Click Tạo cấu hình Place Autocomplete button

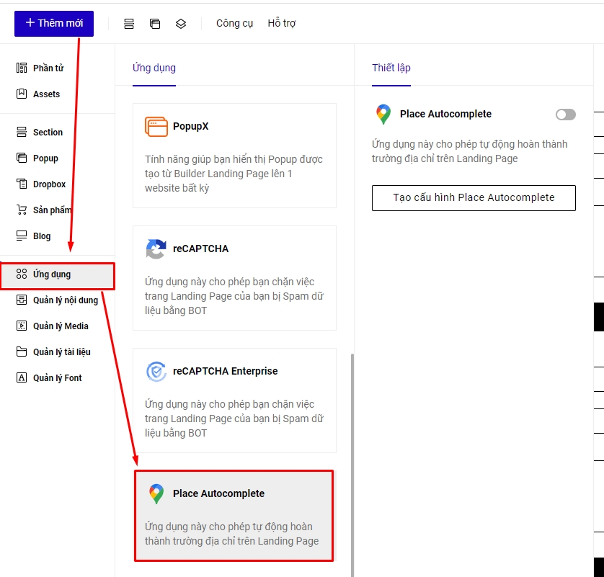pos(474,197)
